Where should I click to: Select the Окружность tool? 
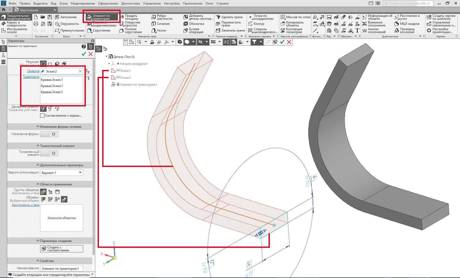click(x=67, y=24)
